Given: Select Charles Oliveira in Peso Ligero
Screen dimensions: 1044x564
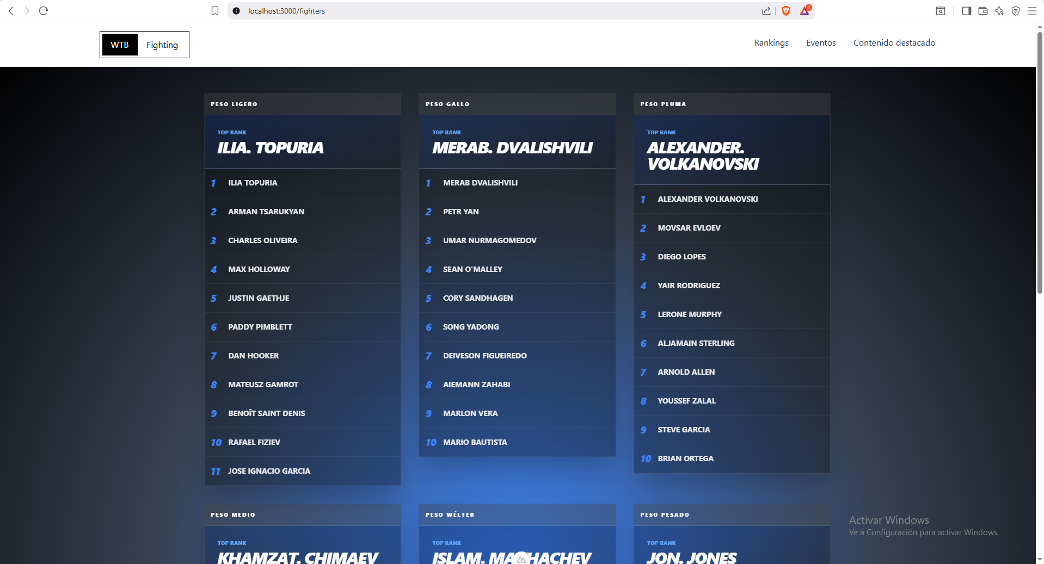Looking at the screenshot, I should tap(262, 240).
